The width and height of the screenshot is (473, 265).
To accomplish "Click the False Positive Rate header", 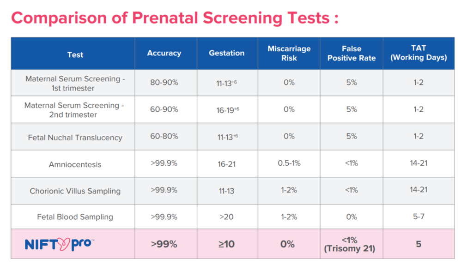I will coord(352,54).
